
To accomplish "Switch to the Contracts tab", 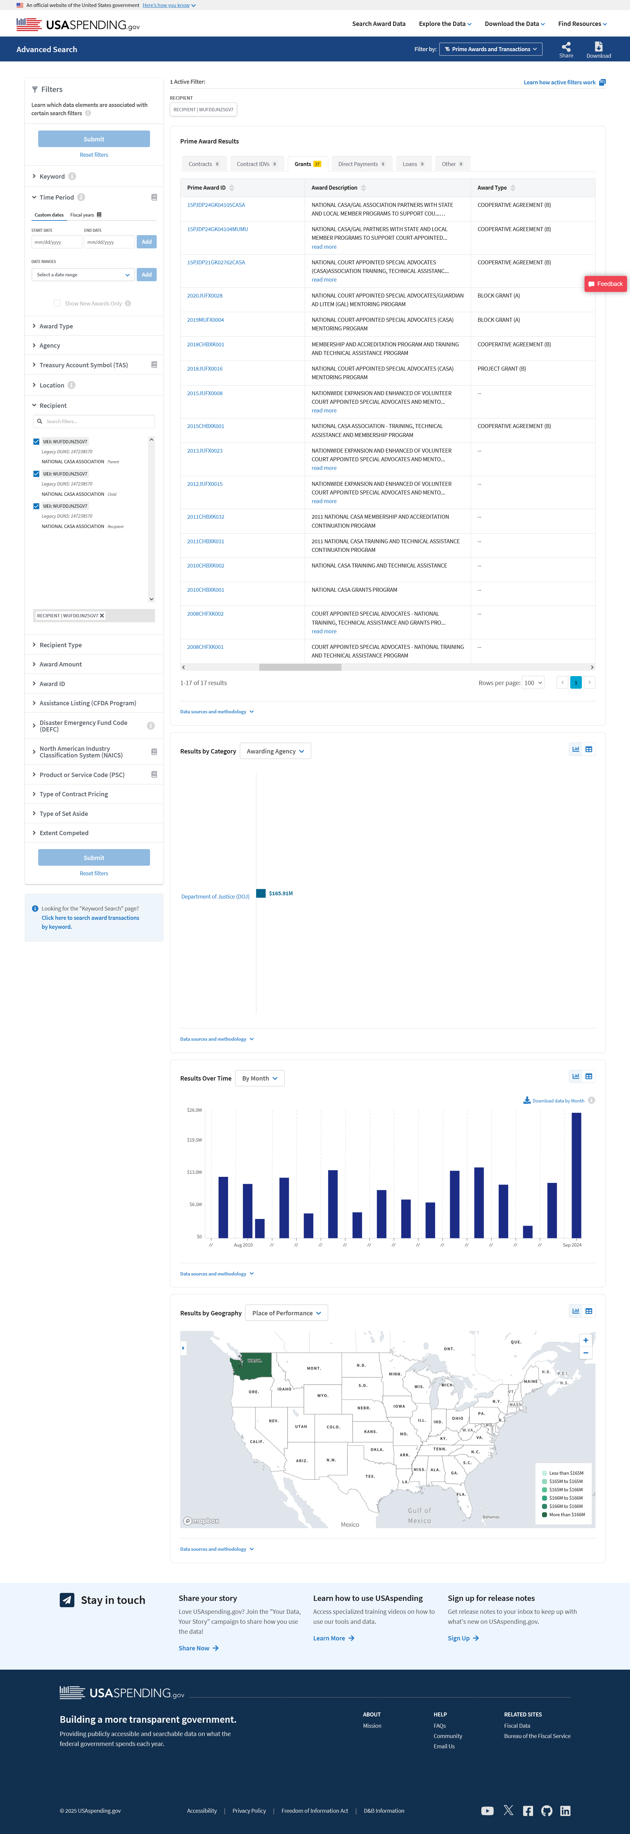I will (204, 164).
